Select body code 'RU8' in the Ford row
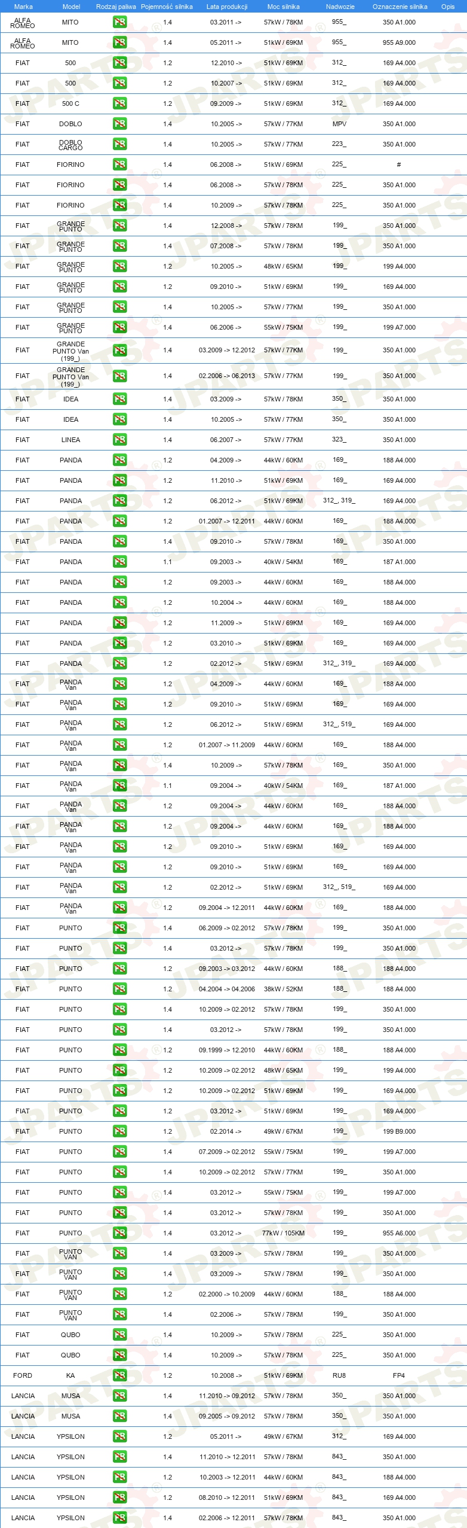467x1528 pixels. pos(339,1375)
